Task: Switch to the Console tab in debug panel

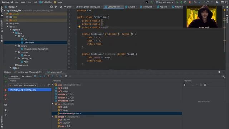Action: pos(27,76)
